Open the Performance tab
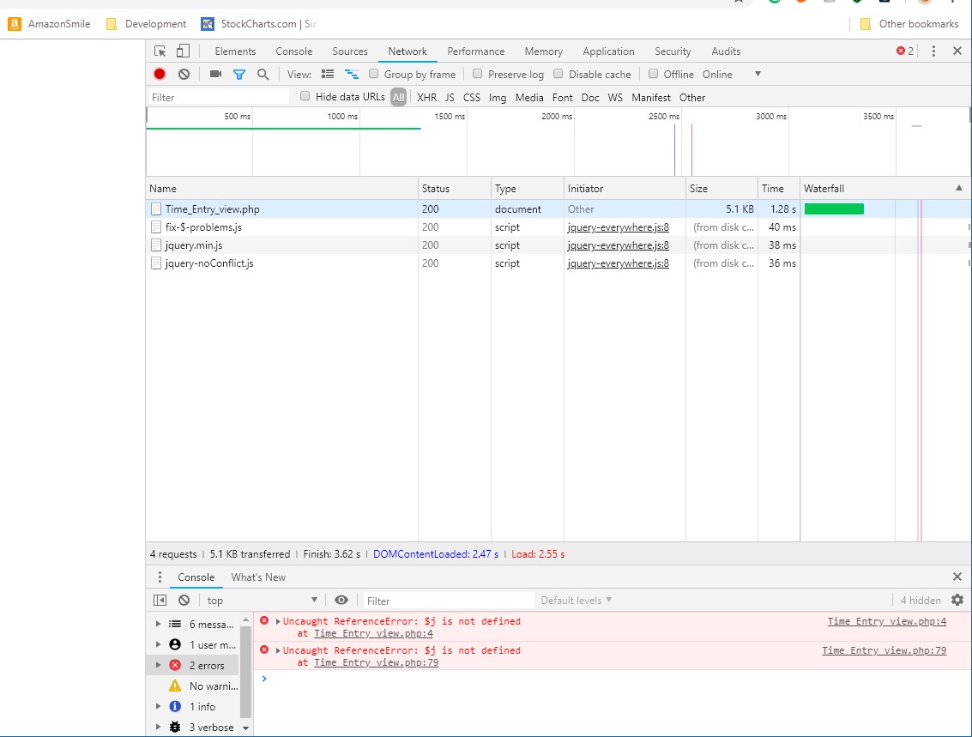The width and height of the screenshot is (972, 737). tap(475, 51)
